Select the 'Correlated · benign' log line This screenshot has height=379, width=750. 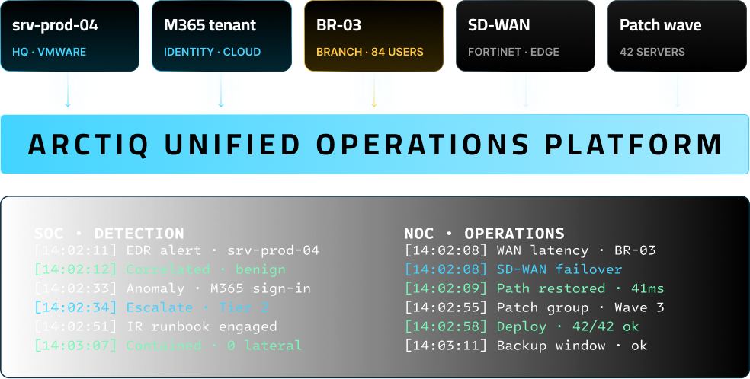[160, 269]
